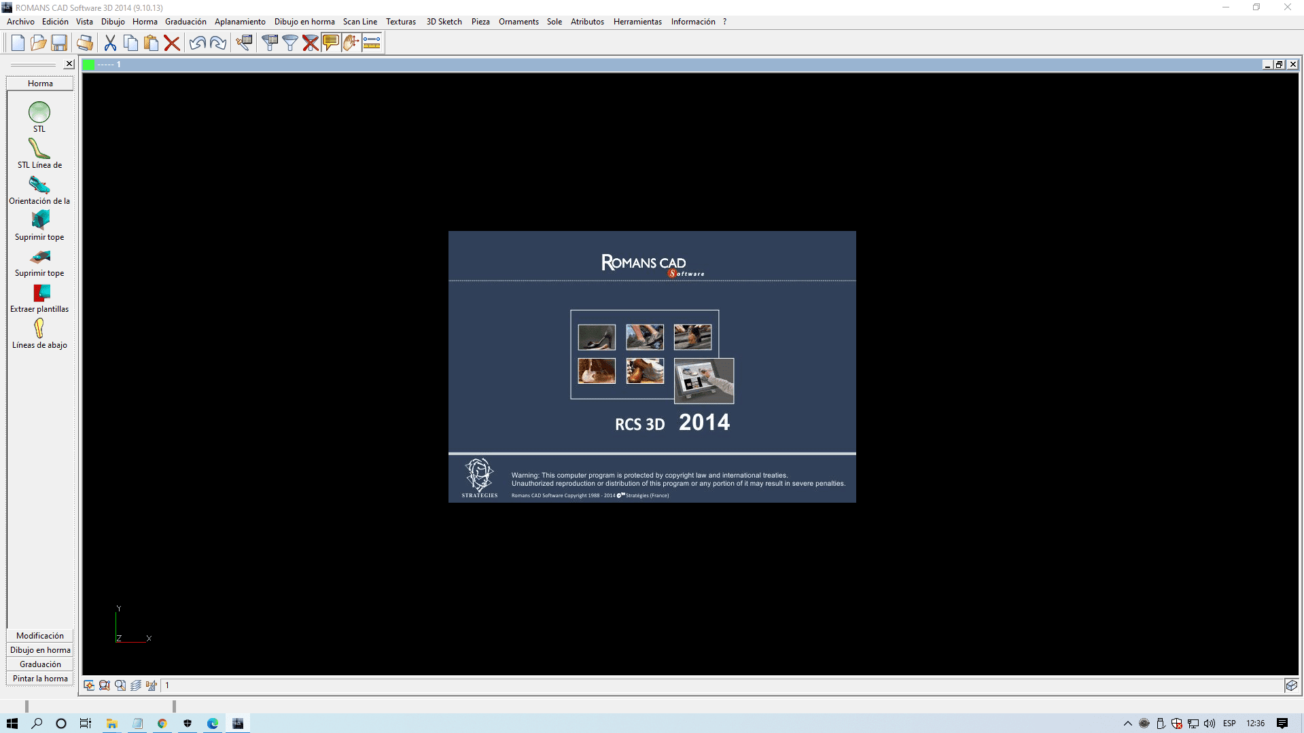Choose the Líneas de abajo tool
This screenshot has width=1304, height=733.
39,329
